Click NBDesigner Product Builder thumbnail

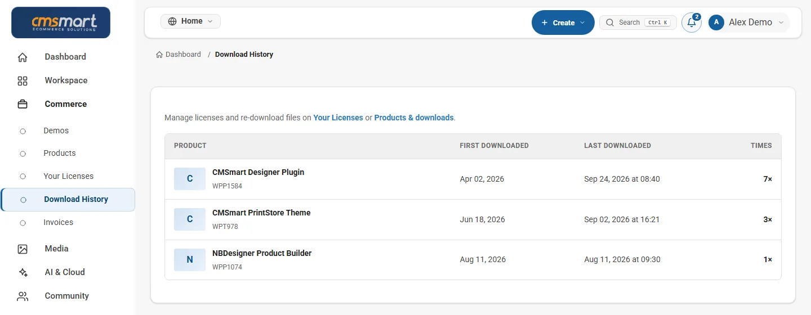[190, 260]
